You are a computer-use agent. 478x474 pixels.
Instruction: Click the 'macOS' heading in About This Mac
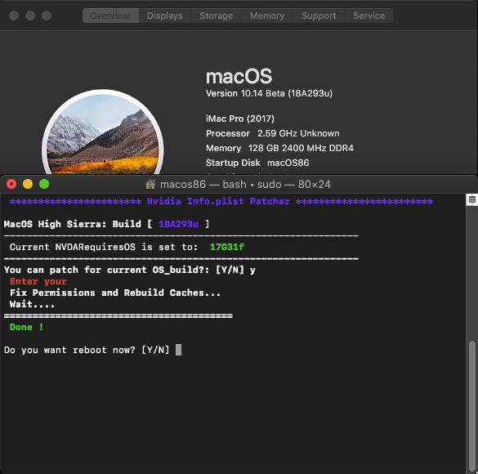click(x=239, y=76)
